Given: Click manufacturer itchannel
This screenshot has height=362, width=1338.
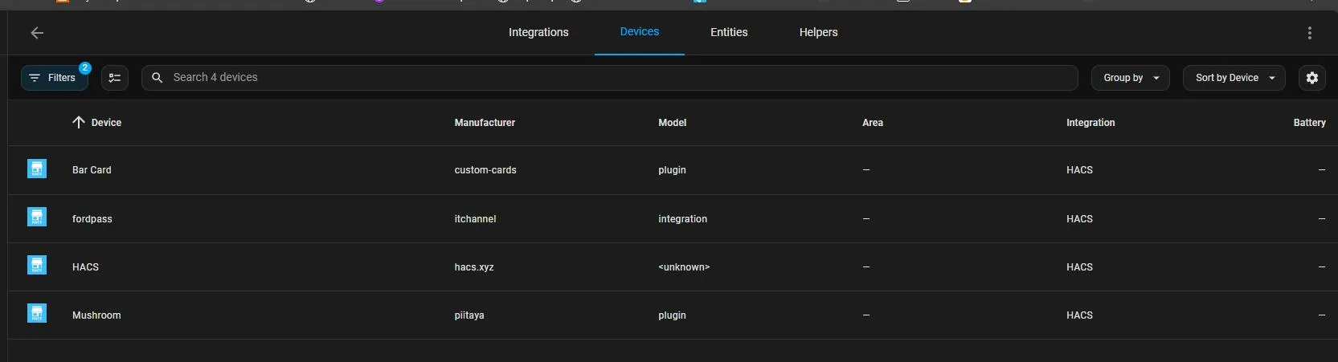Looking at the screenshot, I should [475, 219].
